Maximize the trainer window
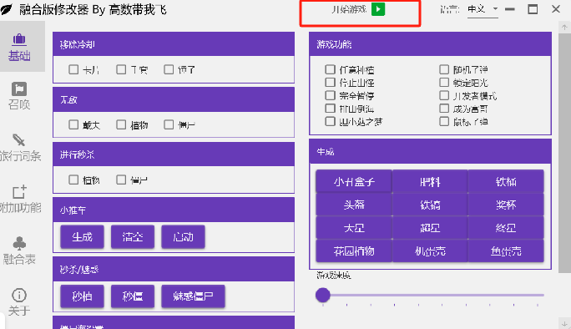Screen dimensions: 571x329 (x=533, y=9)
